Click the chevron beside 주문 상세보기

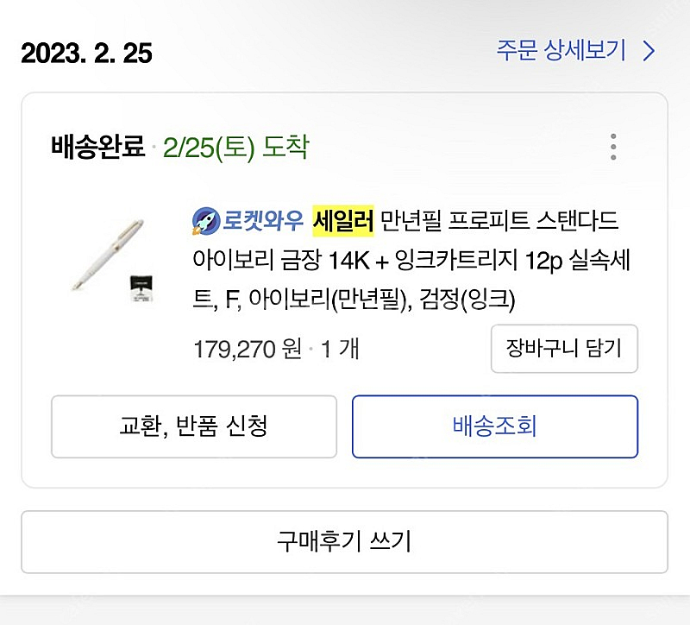[x=649, y=52]
